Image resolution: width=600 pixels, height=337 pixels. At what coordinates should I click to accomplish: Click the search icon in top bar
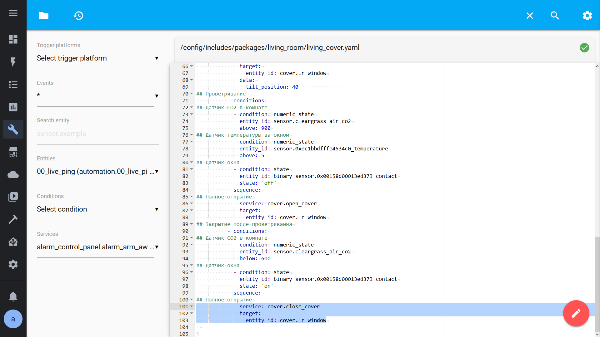(555, 16)
